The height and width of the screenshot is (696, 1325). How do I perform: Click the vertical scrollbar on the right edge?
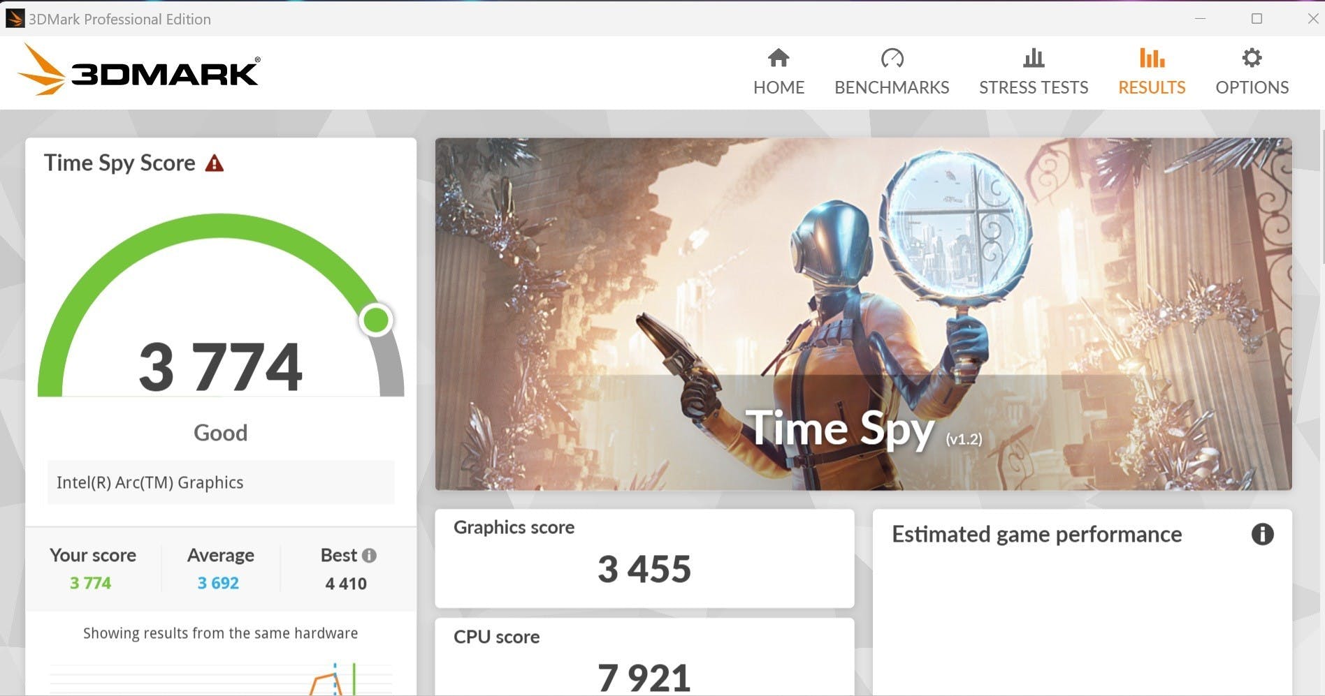1322,195
